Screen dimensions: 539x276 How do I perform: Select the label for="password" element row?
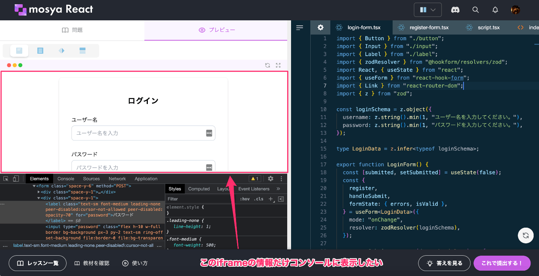(82, 212)
